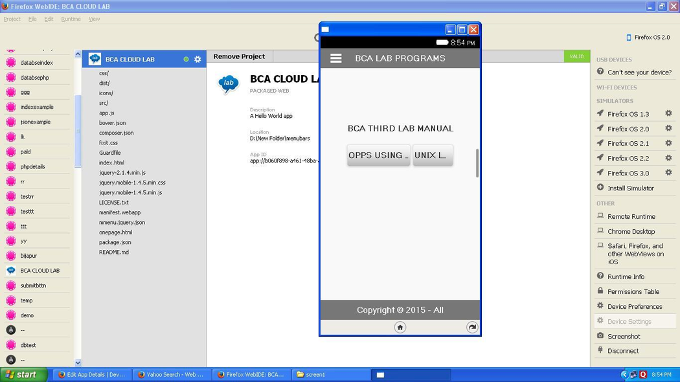680x382 pixels.
Task: Select the jsonexample project in sidebar
Action: (35, 122)
